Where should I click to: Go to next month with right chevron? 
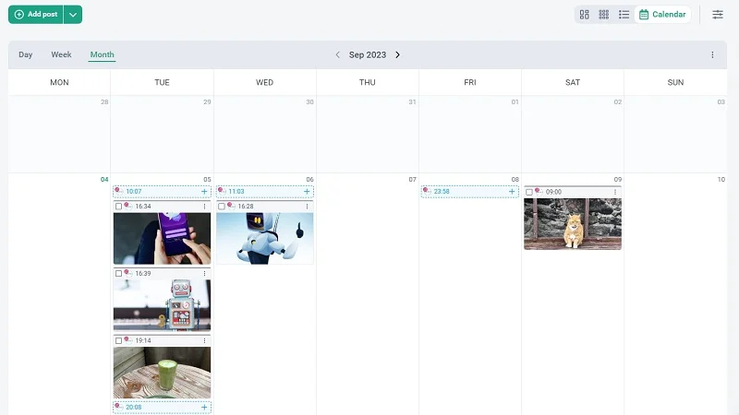[398, 55]
